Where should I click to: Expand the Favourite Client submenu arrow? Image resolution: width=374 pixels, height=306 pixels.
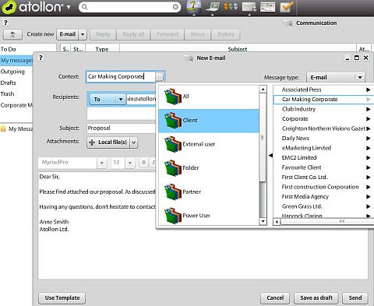[x=368, y=167]
